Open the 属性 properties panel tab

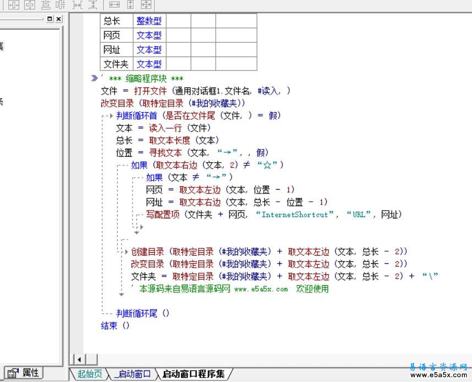pyautogui.click(x=24, y=373)
